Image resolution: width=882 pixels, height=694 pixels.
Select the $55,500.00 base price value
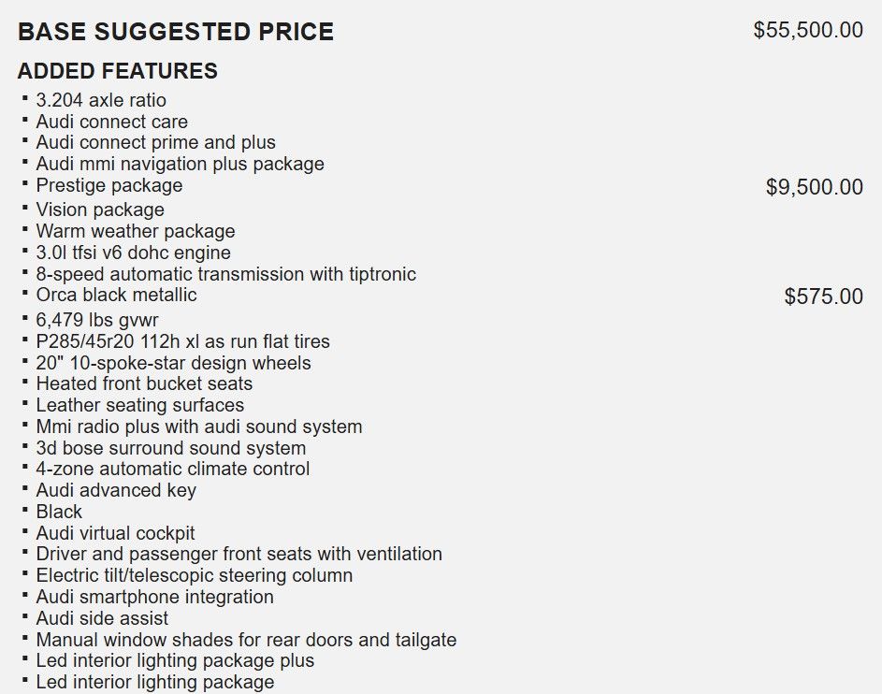coord(808,30)
